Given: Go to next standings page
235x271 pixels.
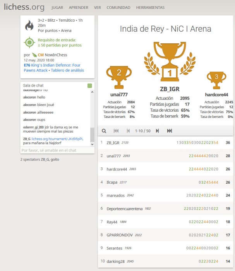Looking at the screenshot, I should coord(157,131).
